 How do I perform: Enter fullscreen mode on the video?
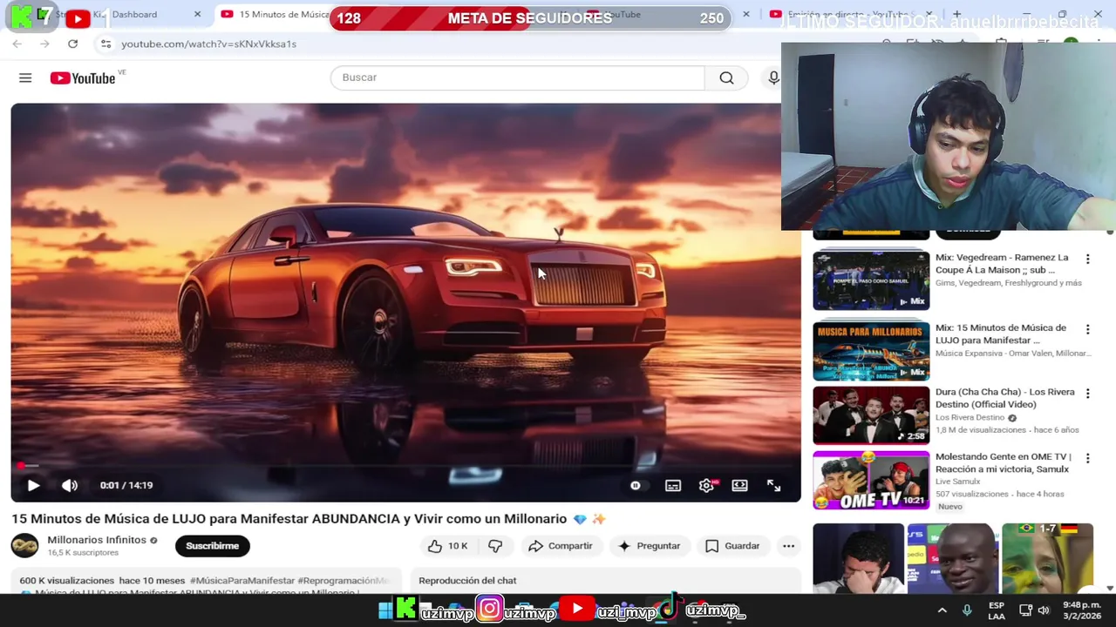[773, 485]
